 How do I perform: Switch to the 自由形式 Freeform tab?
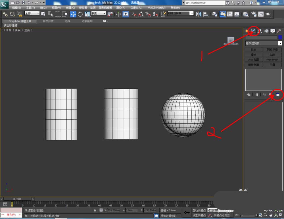coord(48,21)
